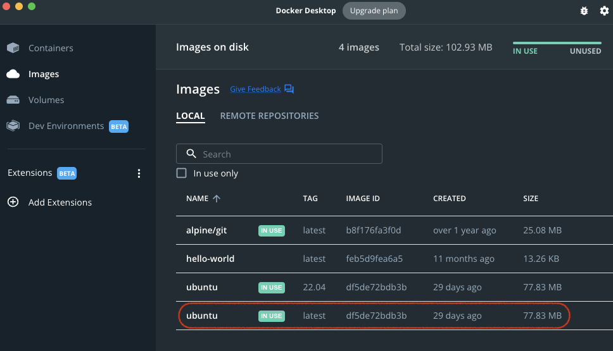613x351 pixels.
Task: Click the search magnifier icon
Action: pyautogui.click(x=191, y=154)
